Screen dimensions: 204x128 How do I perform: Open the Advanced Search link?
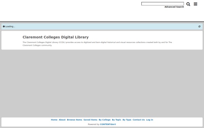coord(174,7)
